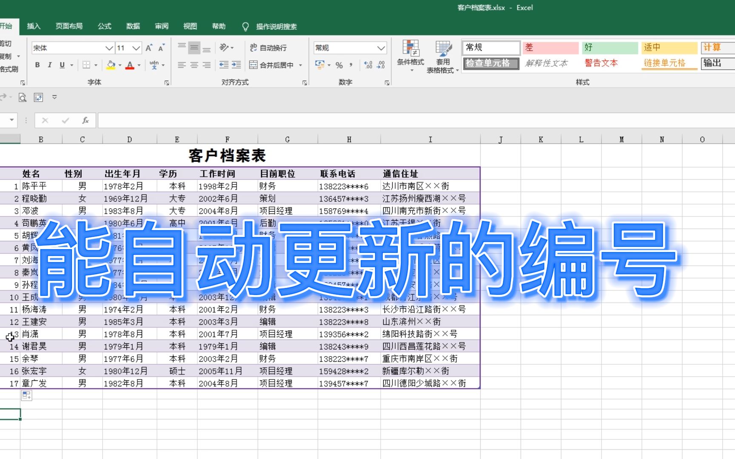Open the font size dropdown
Image resolution: width=735 pixels, height=459 pixels.
tap(136, 48)
